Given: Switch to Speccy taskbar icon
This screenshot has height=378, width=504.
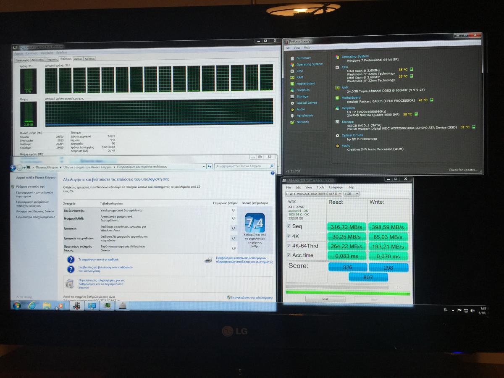Looking at the screenshot, I should 76,306.
